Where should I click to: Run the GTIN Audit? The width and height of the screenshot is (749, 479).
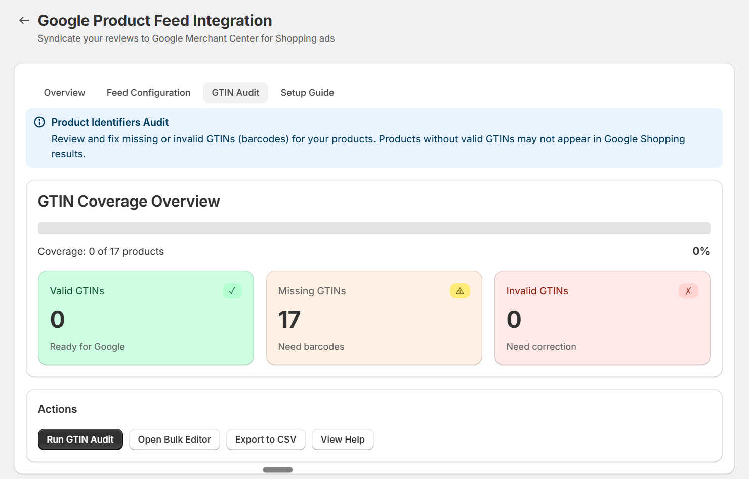tap(80, 439)
